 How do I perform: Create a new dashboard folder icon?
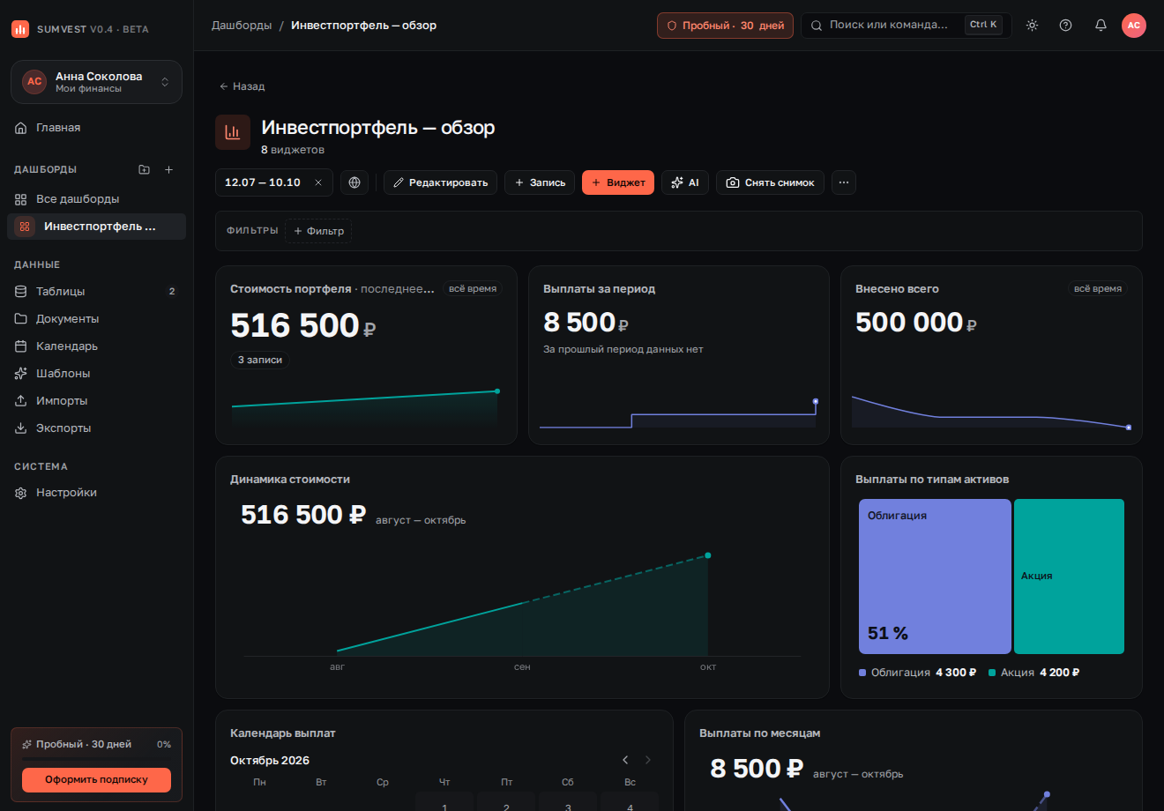pyautogui.click(x=145, y=169)
